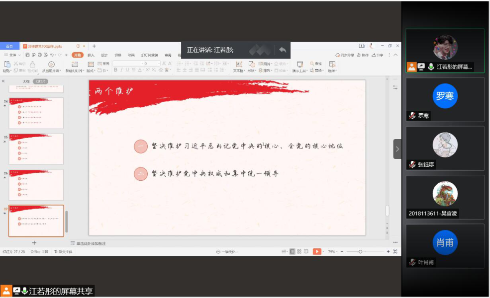Click the Picture (图片) insert icon
The height and width of the screenshot is (298, 490).
point(261,64)
